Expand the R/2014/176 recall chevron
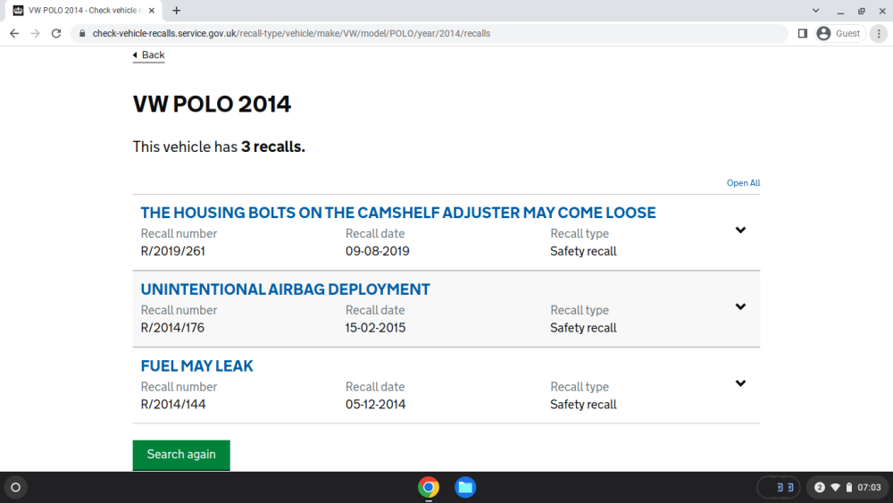 click(x=740, y=306)
